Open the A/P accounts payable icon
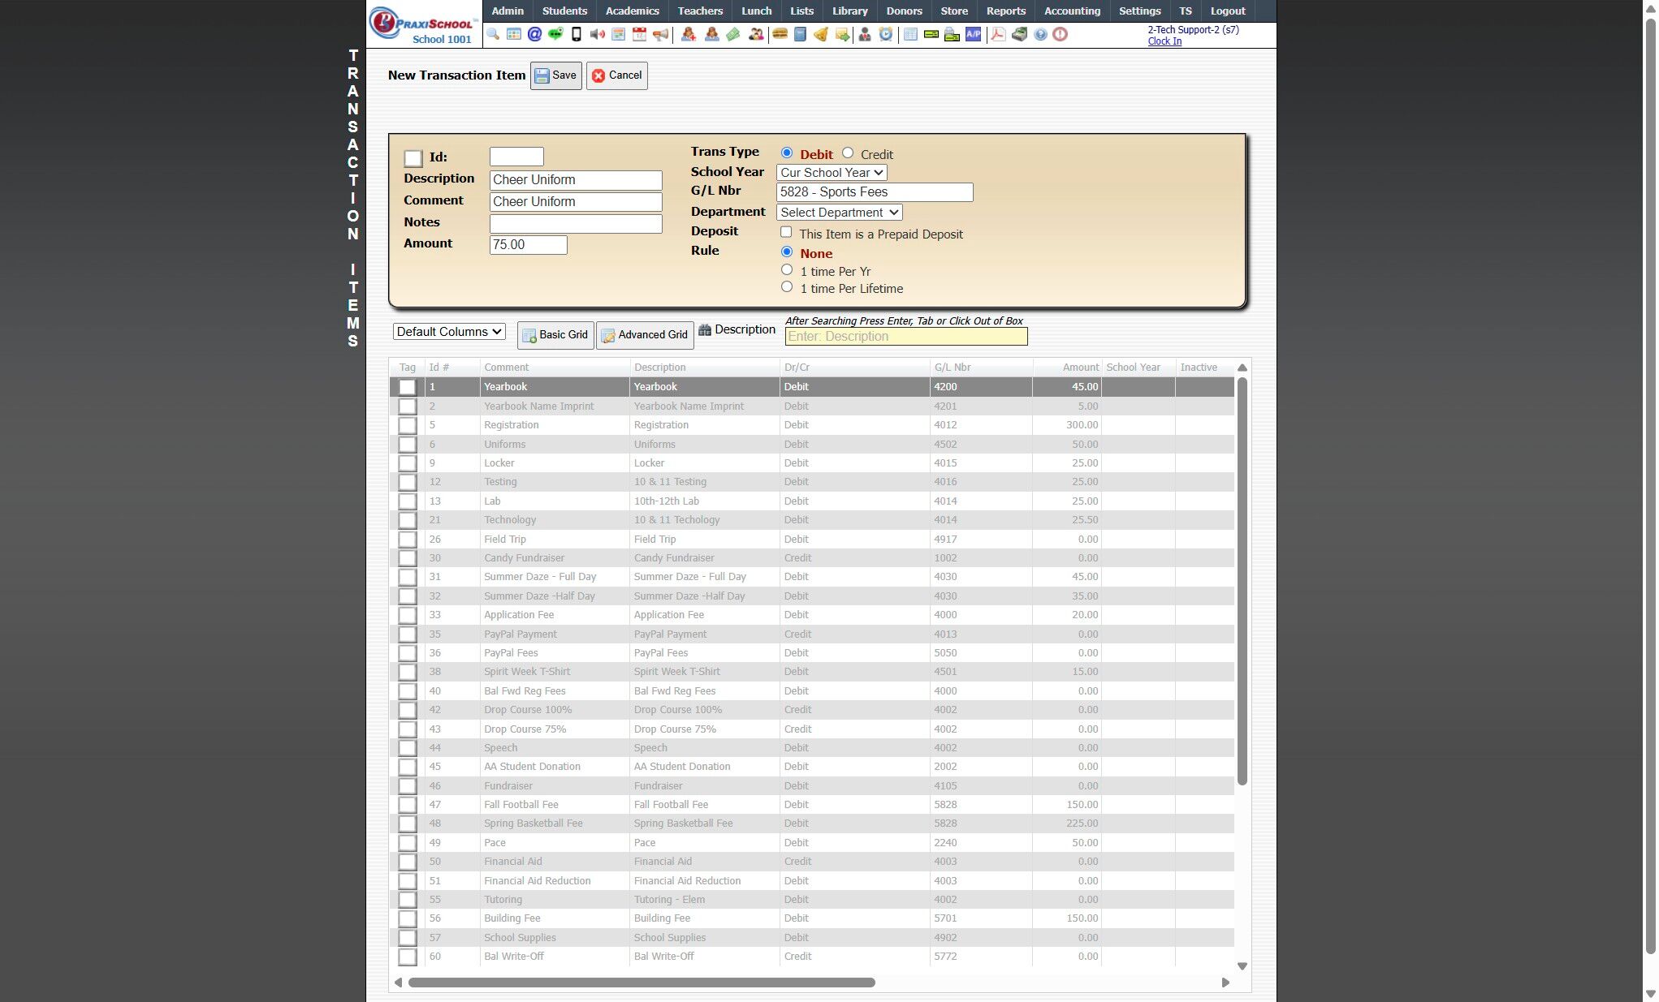This screenshot has height=1002, width=1659. 973,34
